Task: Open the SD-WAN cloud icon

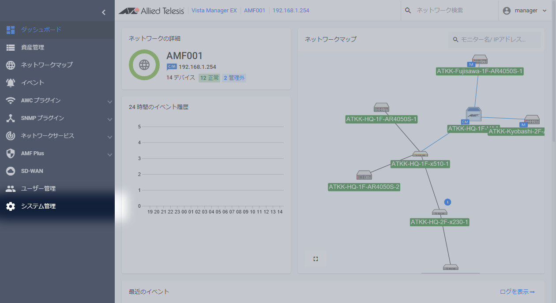Action: [x=11, y=171]
